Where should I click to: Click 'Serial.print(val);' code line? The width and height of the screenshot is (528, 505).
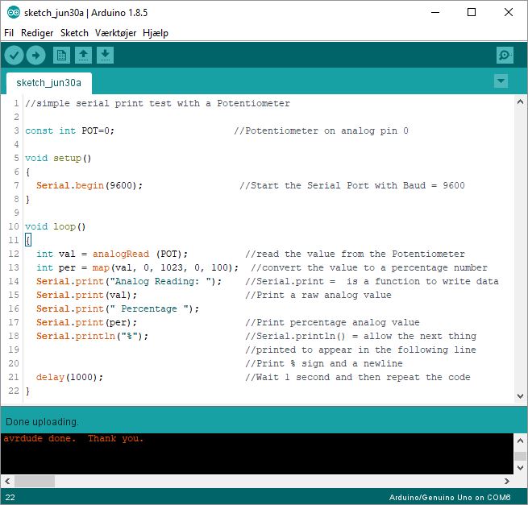point(86,295)
